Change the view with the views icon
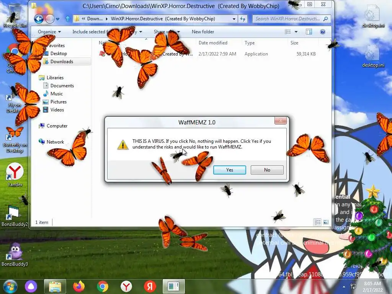Screen dimensions: 392x294 [288, 32]
